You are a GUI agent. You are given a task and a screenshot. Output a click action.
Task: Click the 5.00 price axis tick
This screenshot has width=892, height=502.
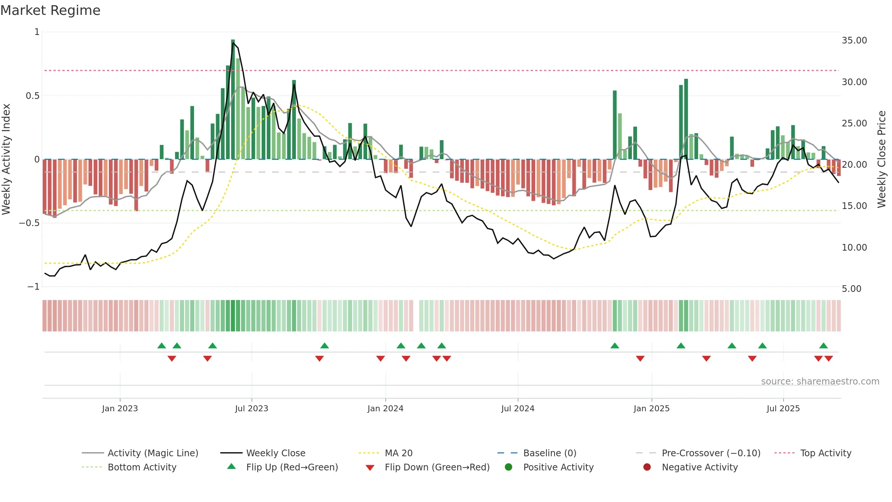[x=851, y=289]
